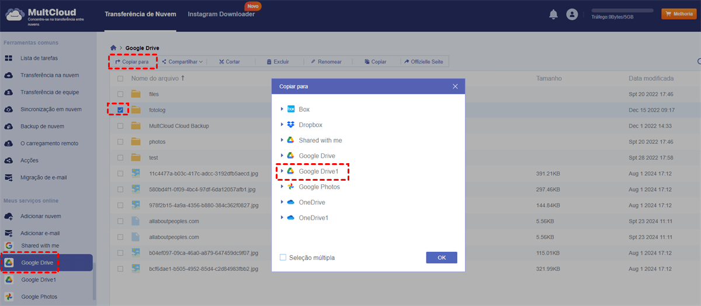Click the OK button

[442, 258]
